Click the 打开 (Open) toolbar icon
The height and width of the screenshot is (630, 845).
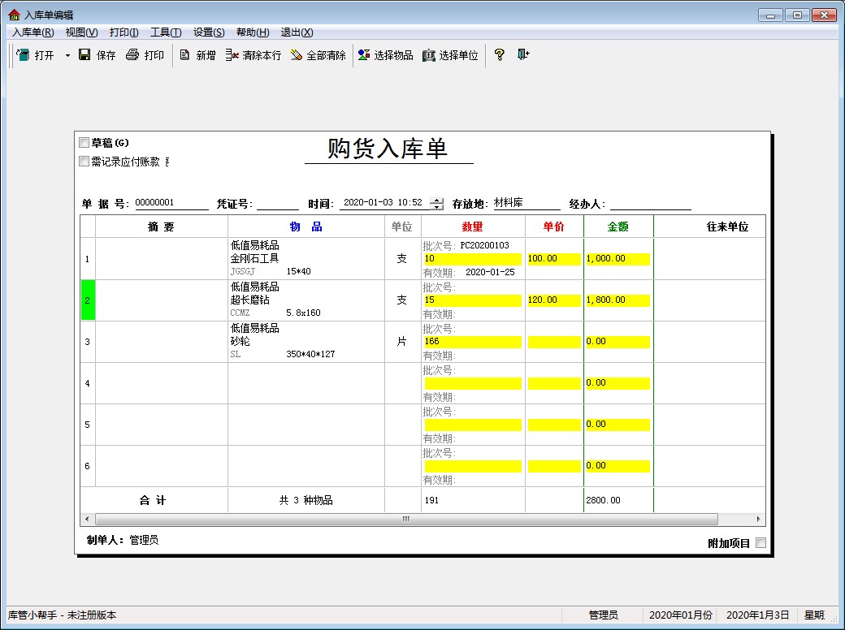coord(24,55)
